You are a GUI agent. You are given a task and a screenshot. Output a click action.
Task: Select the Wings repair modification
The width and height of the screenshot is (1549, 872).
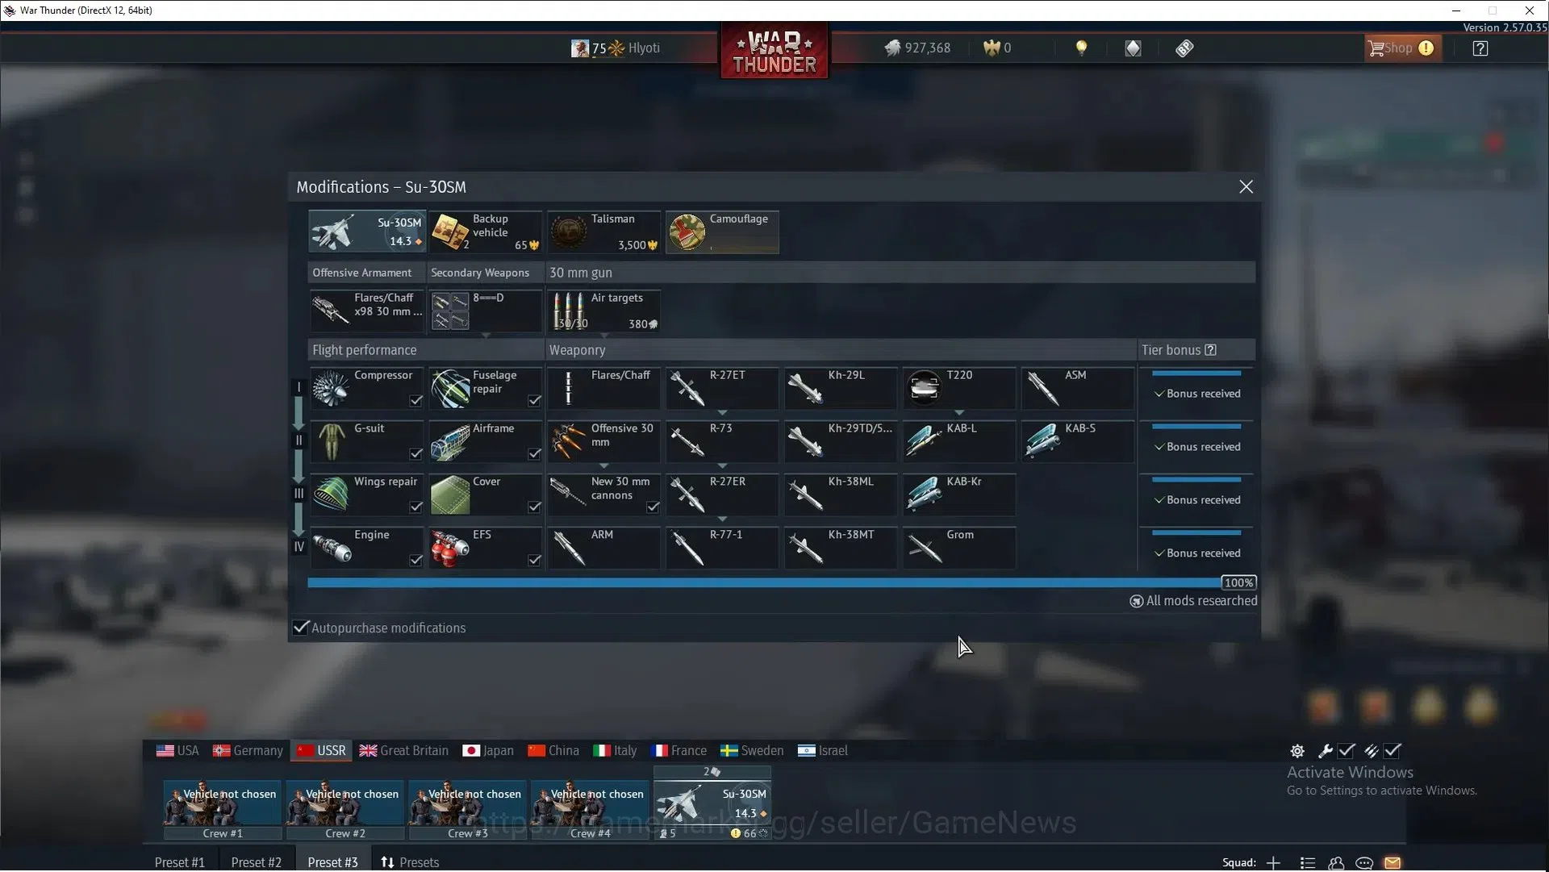367,494
